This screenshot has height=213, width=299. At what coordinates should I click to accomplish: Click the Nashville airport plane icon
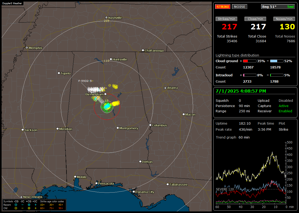[106, 18]
